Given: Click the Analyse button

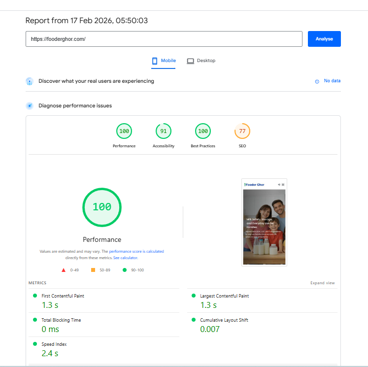Looking at the screenshot, I should point(324,39).
